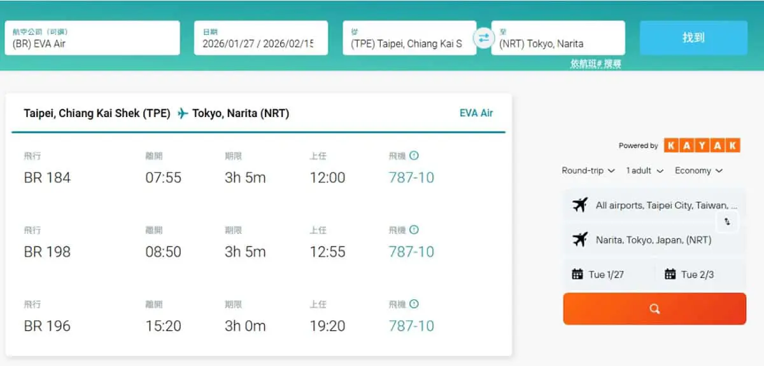Click info icon next to BR 184 aircraft
Image resolution: width=764 pixels, height=366 pixels.
pyautogui.click(x=414, y=156)
